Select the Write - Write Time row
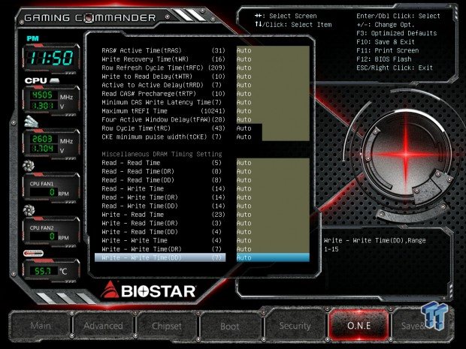The height and width of the screenshot is (349, 466). click(x=163, y=240)
